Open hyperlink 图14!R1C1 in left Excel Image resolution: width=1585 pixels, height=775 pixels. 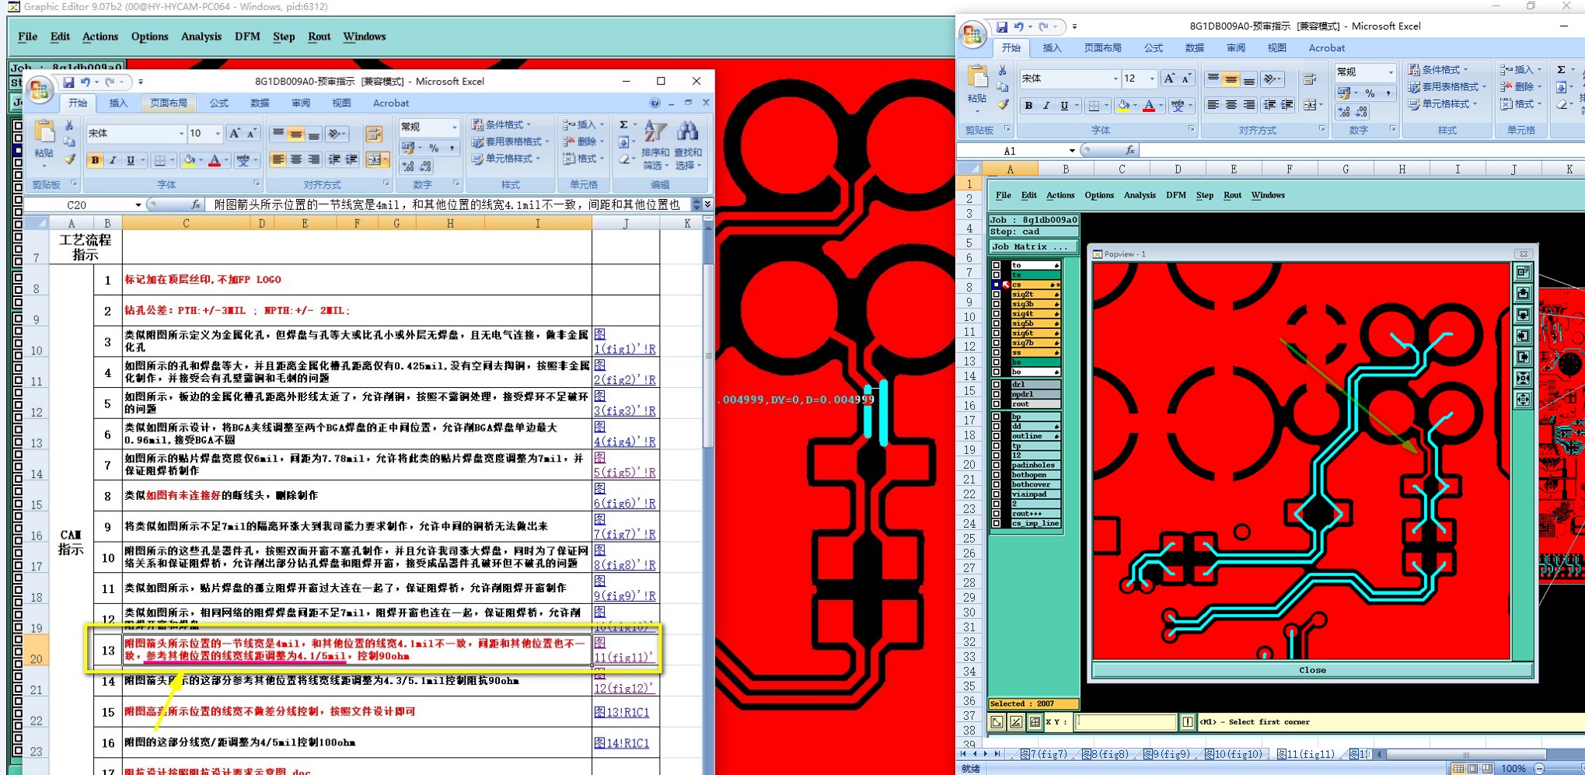[621, 743]
